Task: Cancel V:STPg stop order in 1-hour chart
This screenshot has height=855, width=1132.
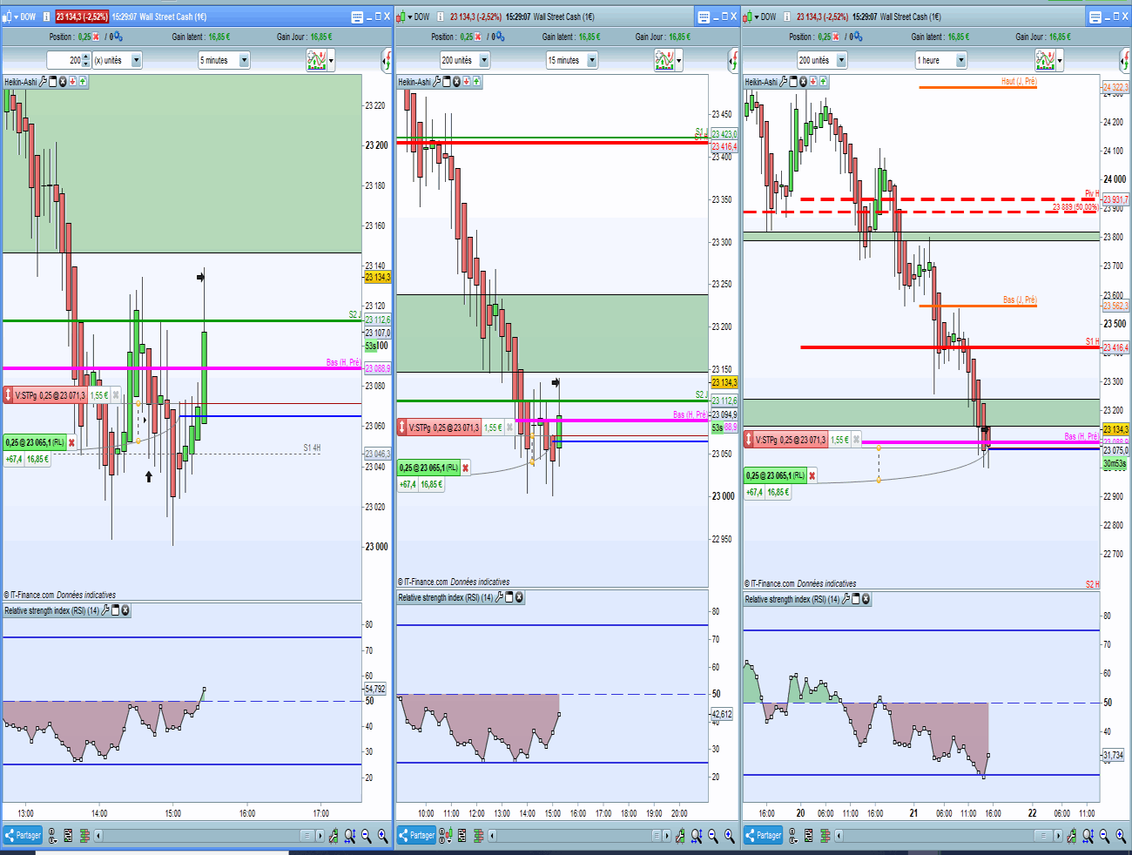Action: point(856,440)
